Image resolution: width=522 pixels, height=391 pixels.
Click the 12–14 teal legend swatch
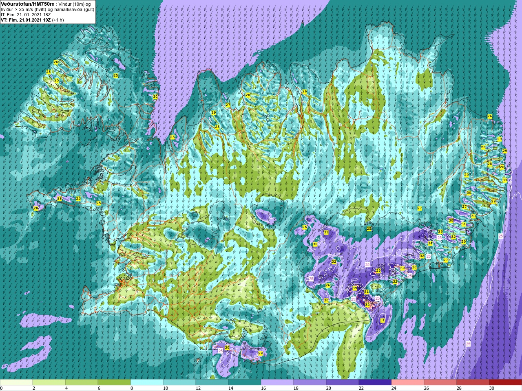(212, 382)
